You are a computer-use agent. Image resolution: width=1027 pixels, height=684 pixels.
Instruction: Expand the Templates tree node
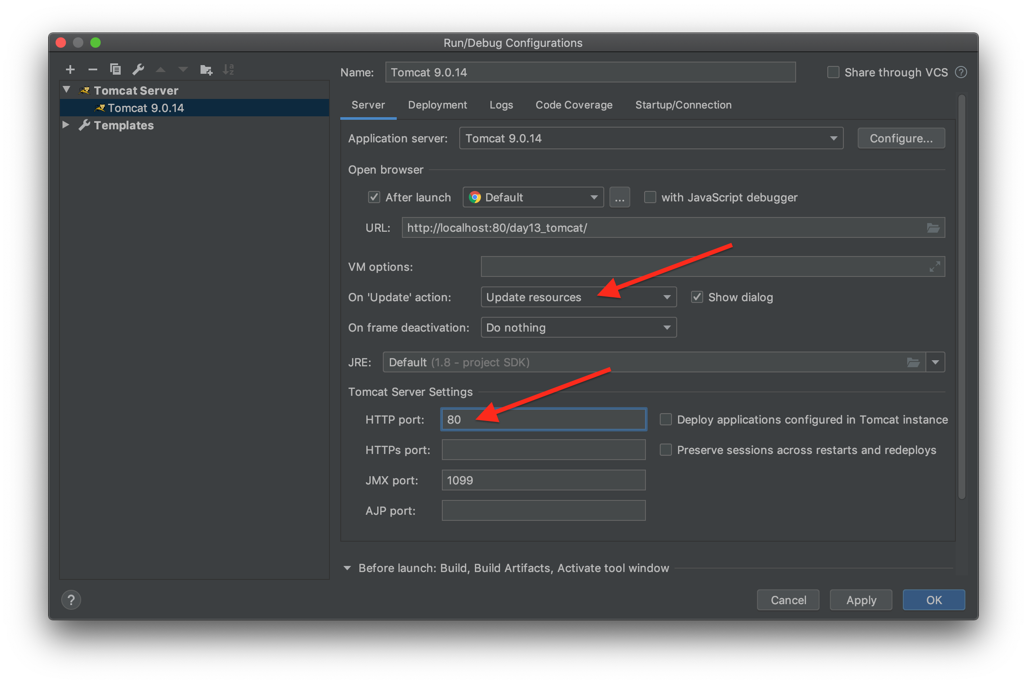pos(66,125)
